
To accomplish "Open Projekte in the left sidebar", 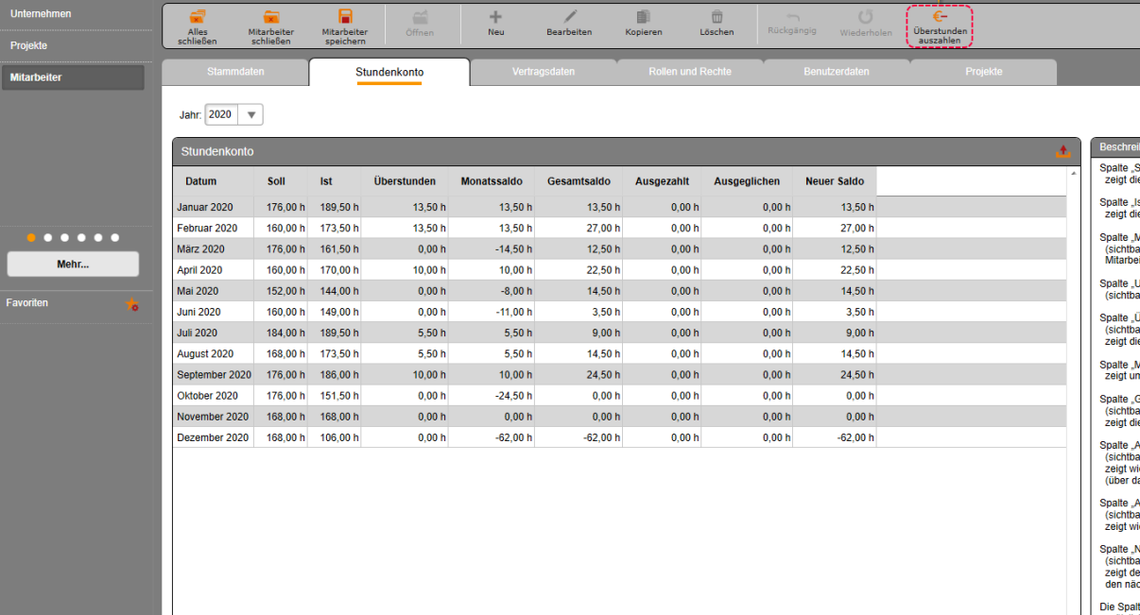I will [x=29, y=45].
